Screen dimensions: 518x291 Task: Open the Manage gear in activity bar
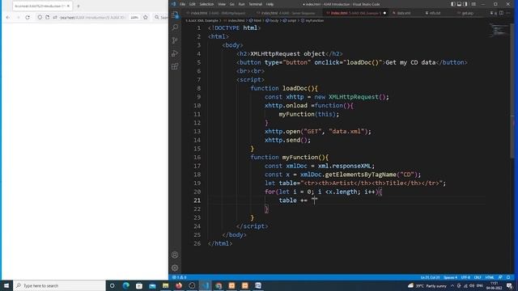(175, 268)
